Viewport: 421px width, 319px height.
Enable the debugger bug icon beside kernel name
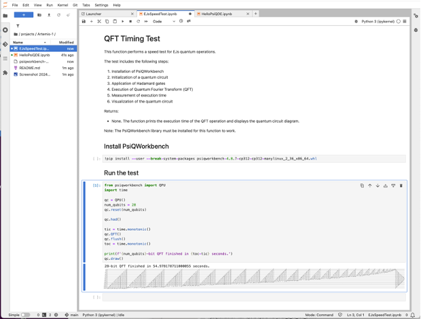click(x=356, y=22)
